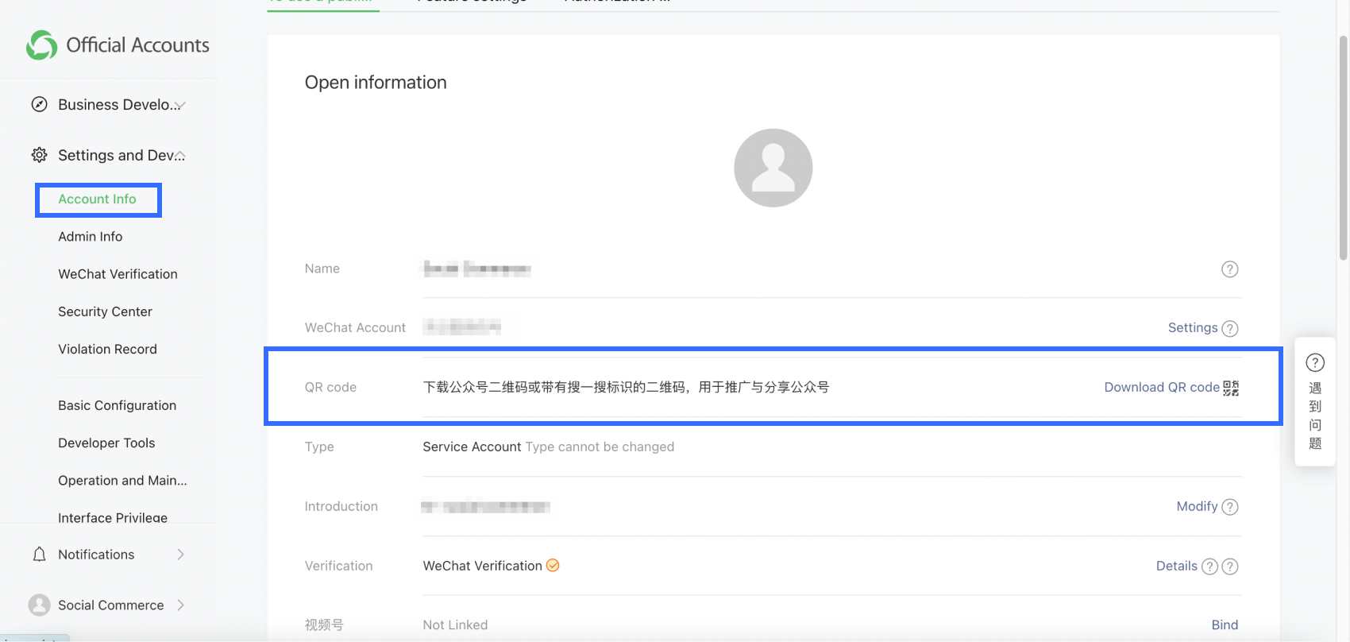1350x642 pixels.
Task: Open the help icon beside Modify link
Action: 1230,507
